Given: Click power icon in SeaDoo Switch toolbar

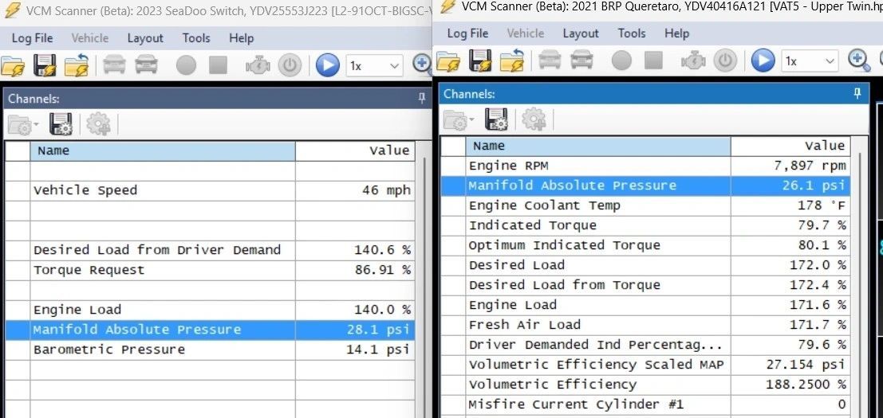Looking at the screenshot, I should click(290, 66).
